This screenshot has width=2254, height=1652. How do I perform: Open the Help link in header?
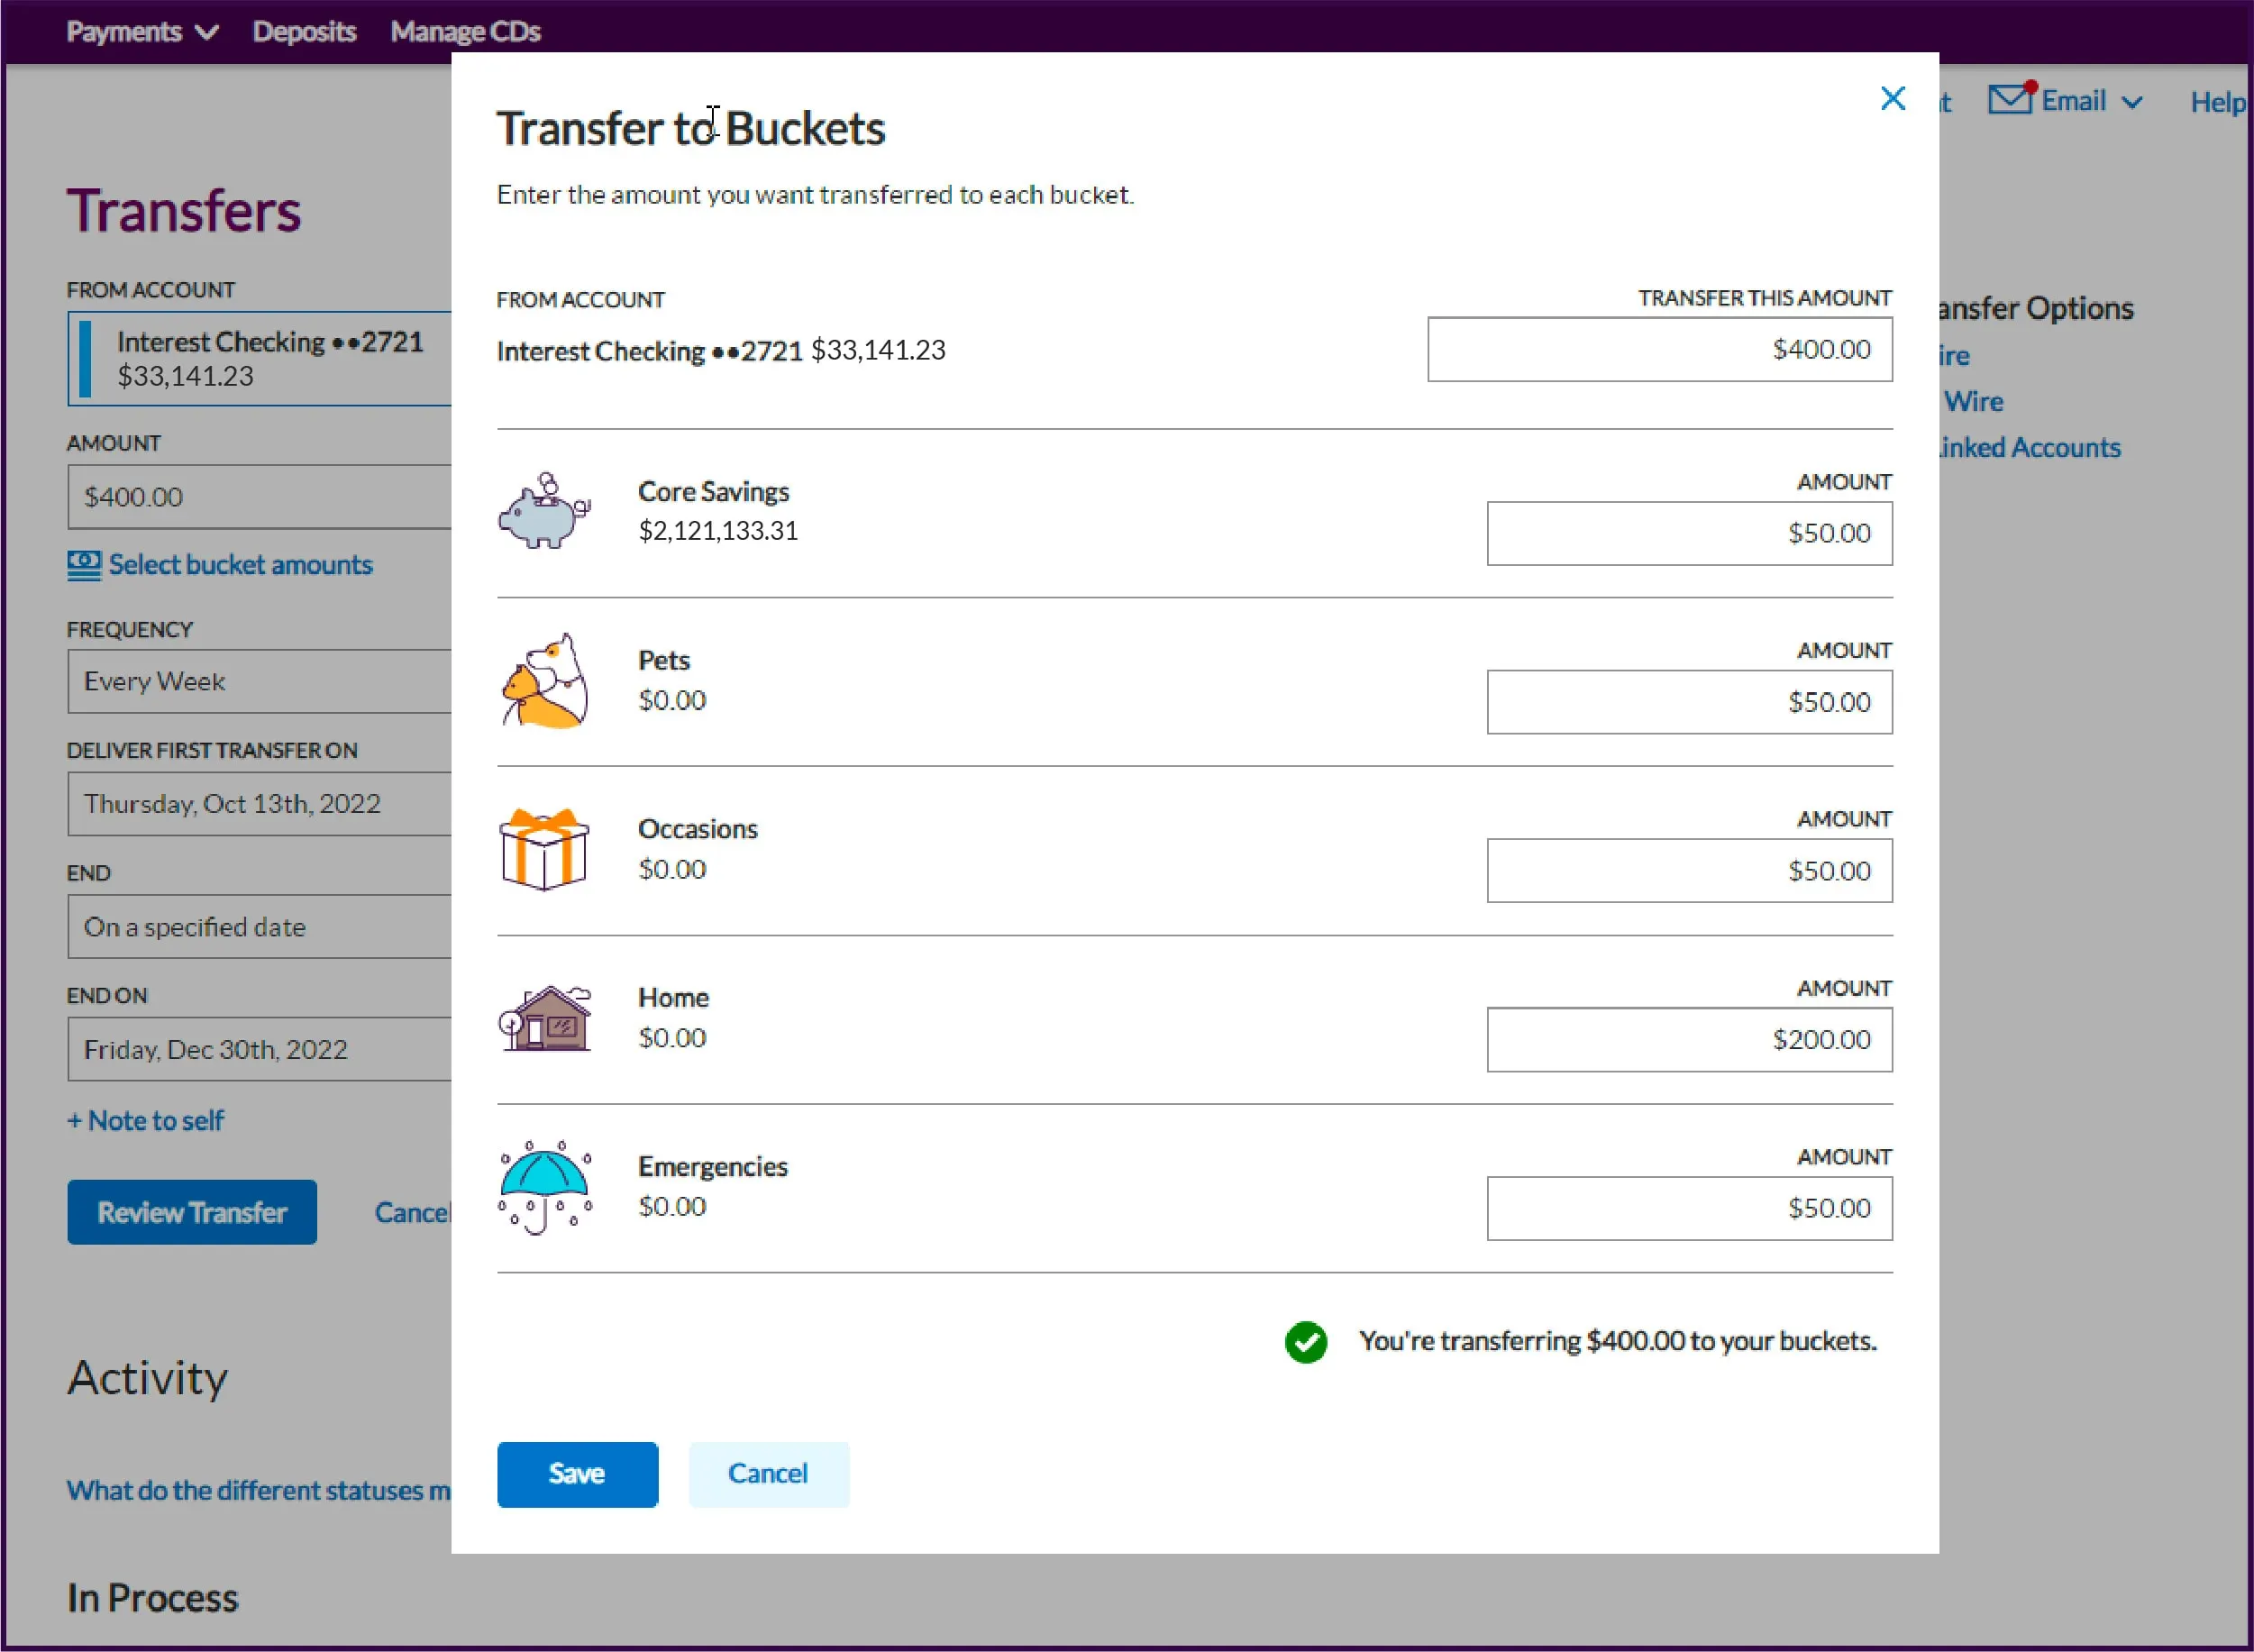(x=2217, y=102)
